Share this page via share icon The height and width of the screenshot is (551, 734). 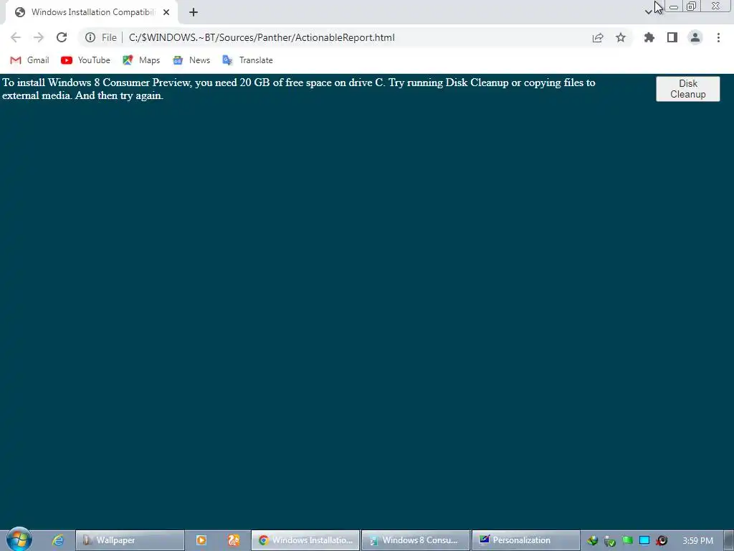click(598, 37)
